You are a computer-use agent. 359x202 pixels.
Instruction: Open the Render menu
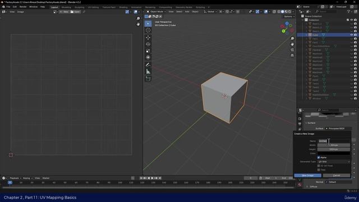coord(23,7)
